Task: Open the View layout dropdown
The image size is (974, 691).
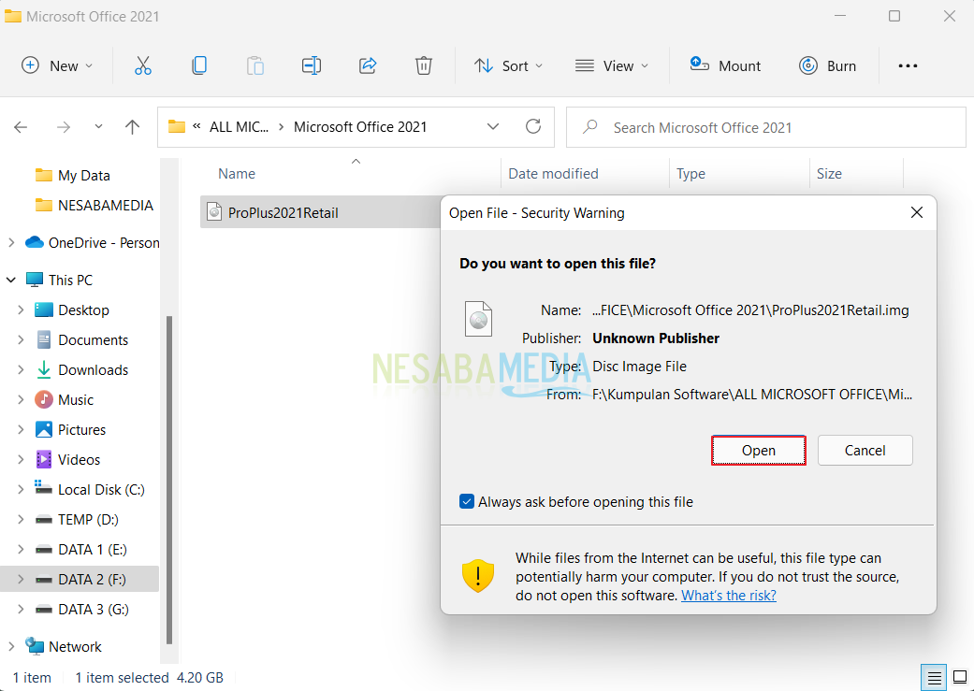Action: pyautogui.click(x=612, y=65)
